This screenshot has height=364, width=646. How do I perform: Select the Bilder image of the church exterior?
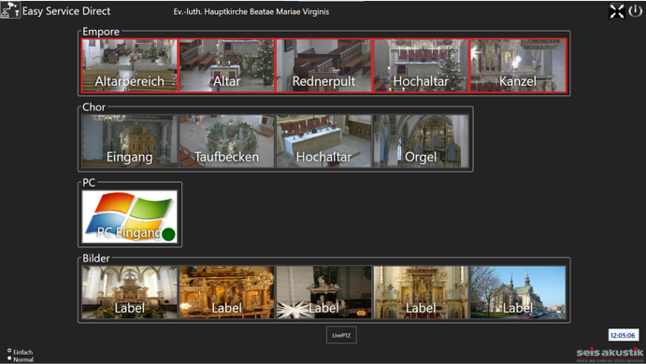point(518,292)
